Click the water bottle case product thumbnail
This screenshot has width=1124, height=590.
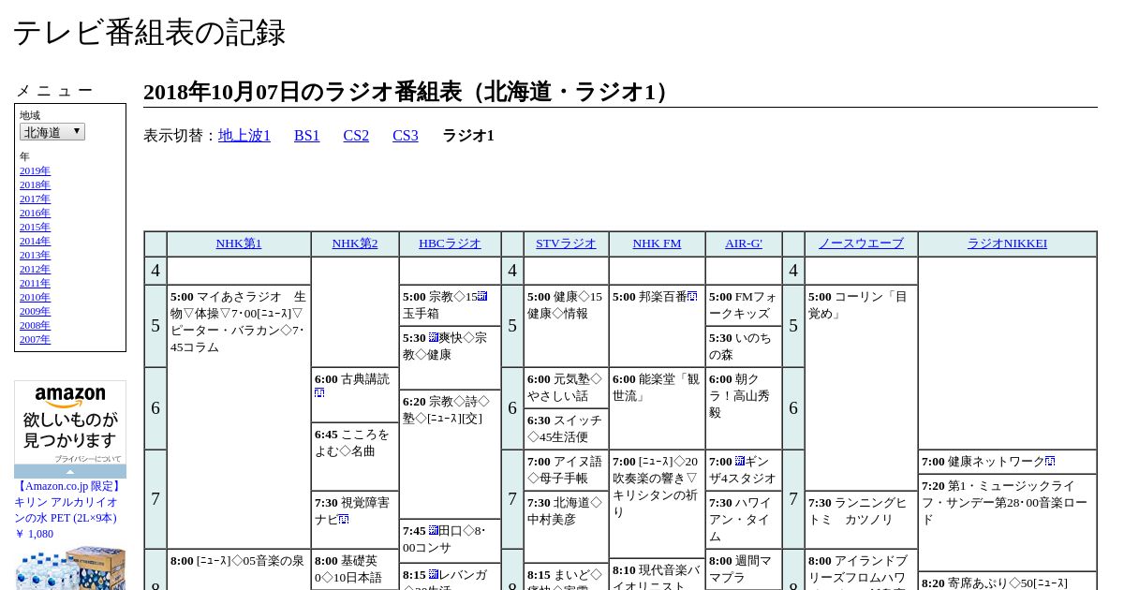pyautogui.click(x=70, y=568)
